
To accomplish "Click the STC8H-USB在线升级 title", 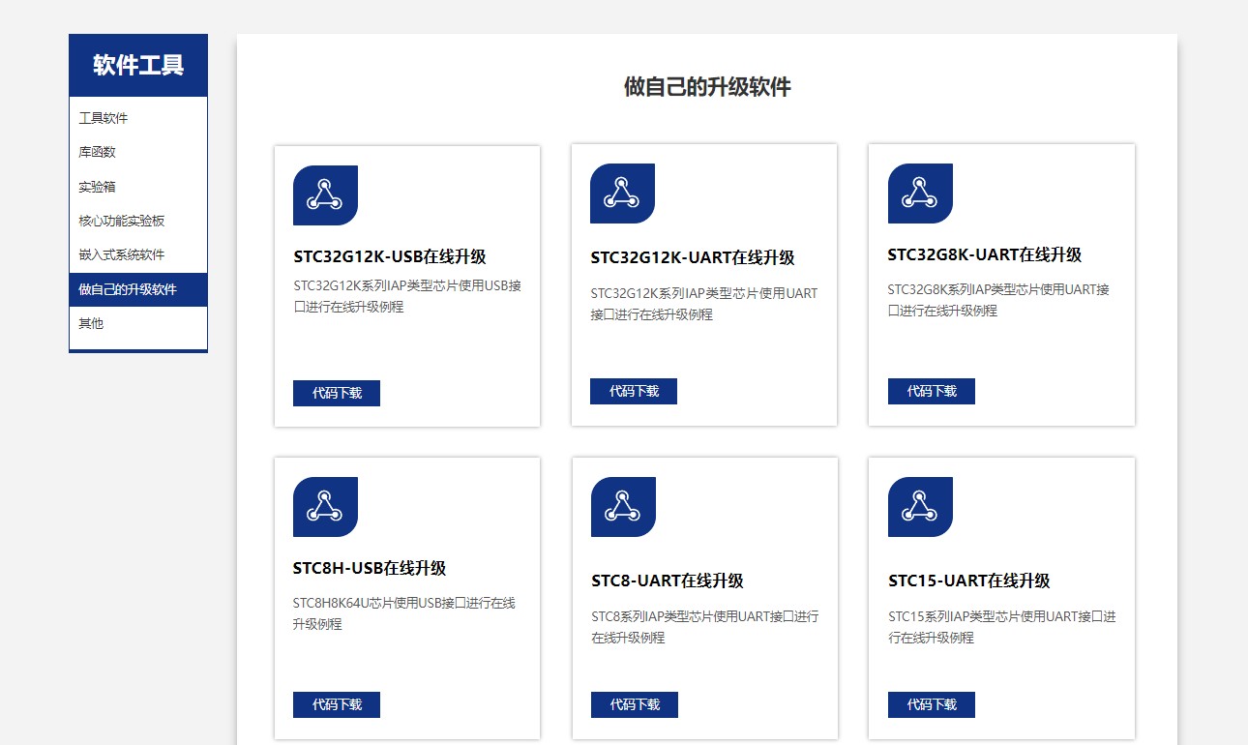I will 370,569.
